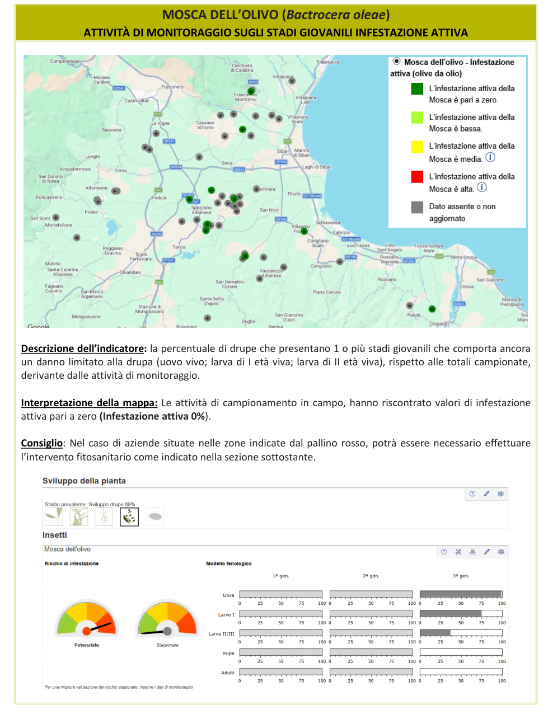
Task: Click grey marker below Santa Sofia D'epiro
Action: point(208,318)
